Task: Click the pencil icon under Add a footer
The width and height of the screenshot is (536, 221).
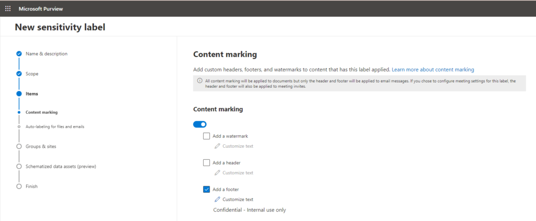Action: [217, 199]
